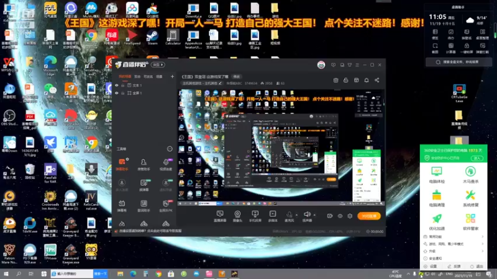Run 电脑体检 in the 360 panel
Screen dimensions: 497x279
pyautogui.click(x=437, y=175)
